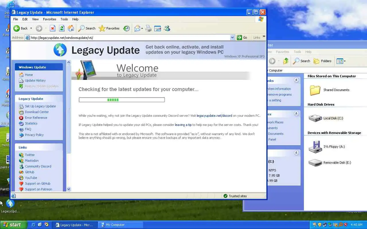
Task: Click the legacyupdate.net/discord hyperlink
Action: [x=214, y=116]
